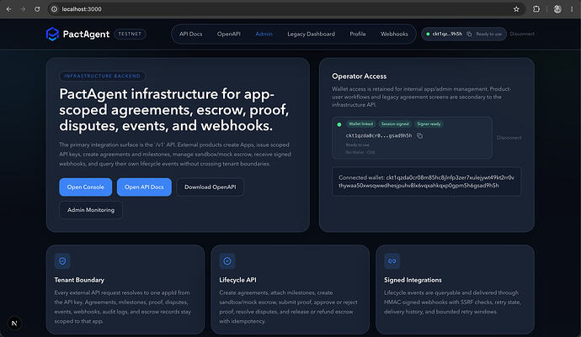Go to the Legacy Dashboard tab
This screenshot has width=581, height=337.
pos(311,34)
